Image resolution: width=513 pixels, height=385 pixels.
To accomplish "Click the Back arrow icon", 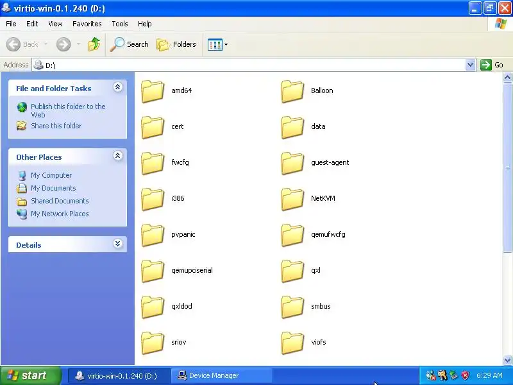I will [x=13, y=44].
